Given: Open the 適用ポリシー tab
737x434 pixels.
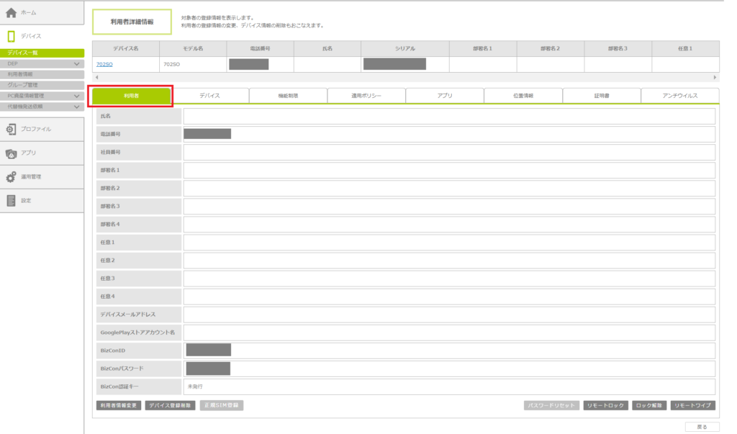Looking at the screenshot, I should [366, 96].
